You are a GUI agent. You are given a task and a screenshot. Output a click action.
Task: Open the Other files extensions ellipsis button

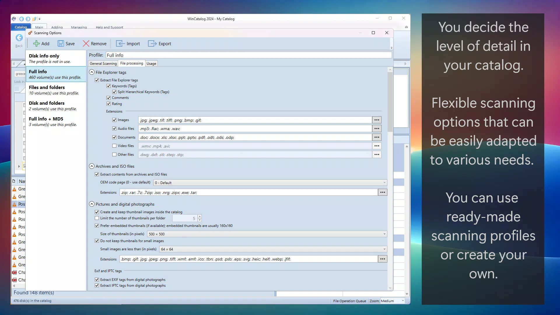pos(377,155)
